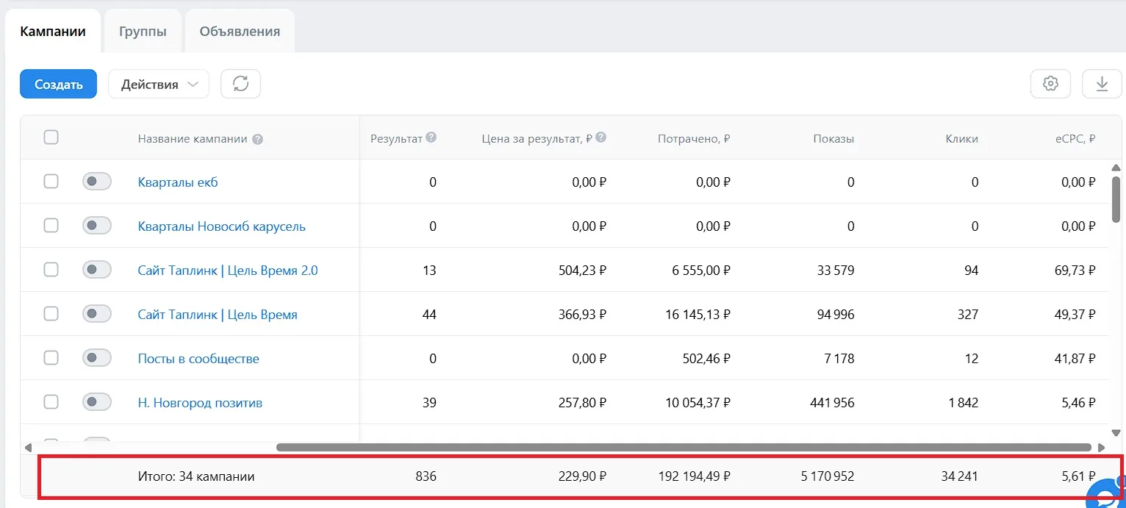Expand the Действия dropdown
Image resolution: width=1126 pixels, height=508 pixels.
(x=159, y=84)
